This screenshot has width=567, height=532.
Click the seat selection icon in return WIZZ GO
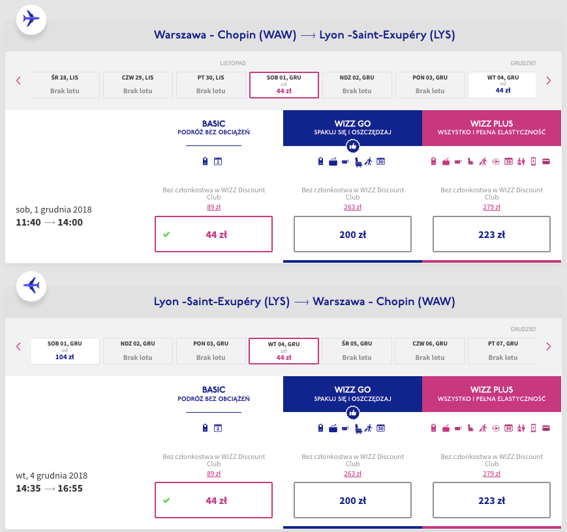click(x=358, y=428)
